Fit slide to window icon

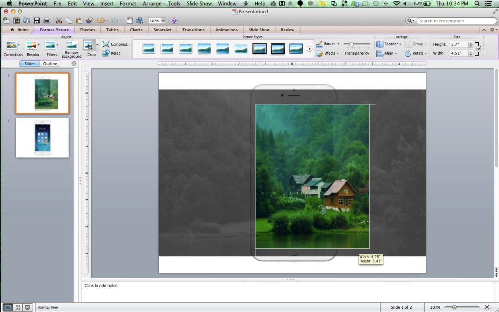(487, 307)
